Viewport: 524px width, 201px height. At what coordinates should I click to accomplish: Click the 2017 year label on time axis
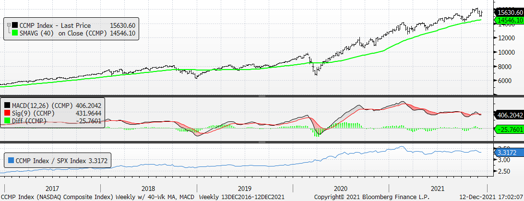(x=51, y=189)
